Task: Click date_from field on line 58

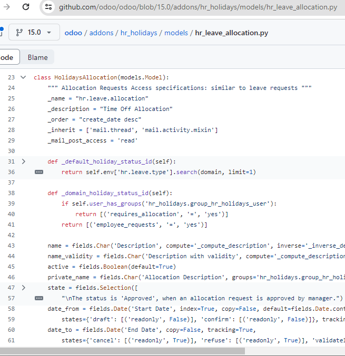Action: [63, 309]
